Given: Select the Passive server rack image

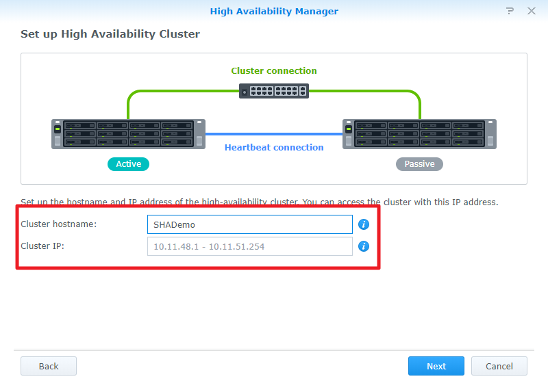Looking at the screenshot, I should [x=419, y=134].
